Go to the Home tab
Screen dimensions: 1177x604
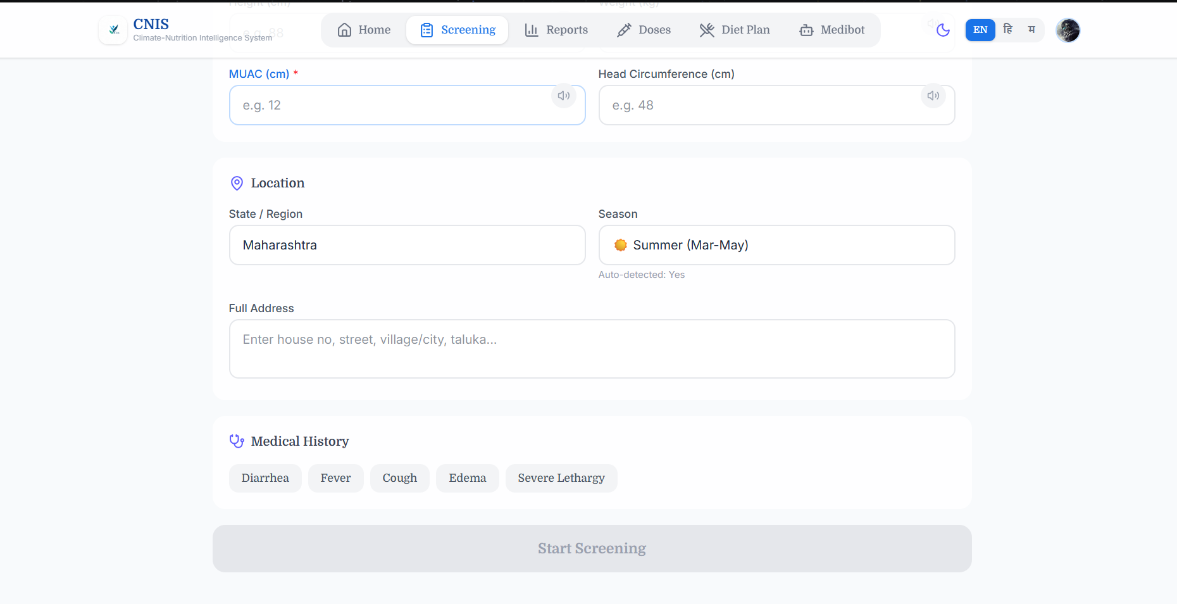(364, 30)
